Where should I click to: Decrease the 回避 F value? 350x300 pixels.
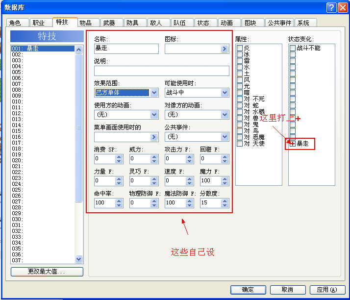pos(225,161)
